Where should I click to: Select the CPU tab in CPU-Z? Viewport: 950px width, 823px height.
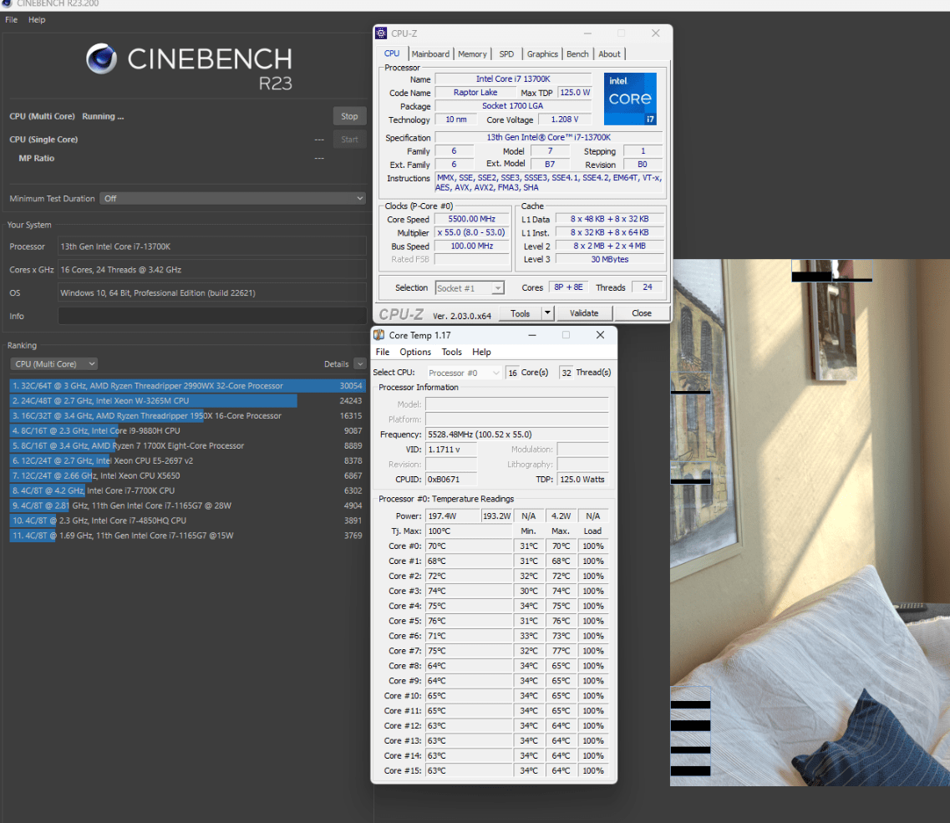tap(392, 53)
